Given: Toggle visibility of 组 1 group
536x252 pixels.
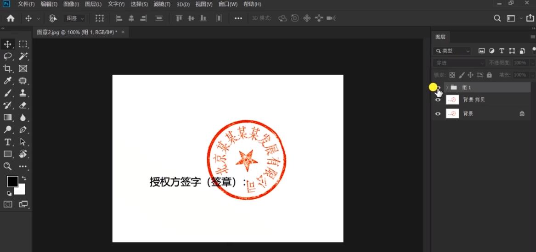Looking at the screenshot, I should (x=438, y=87).
